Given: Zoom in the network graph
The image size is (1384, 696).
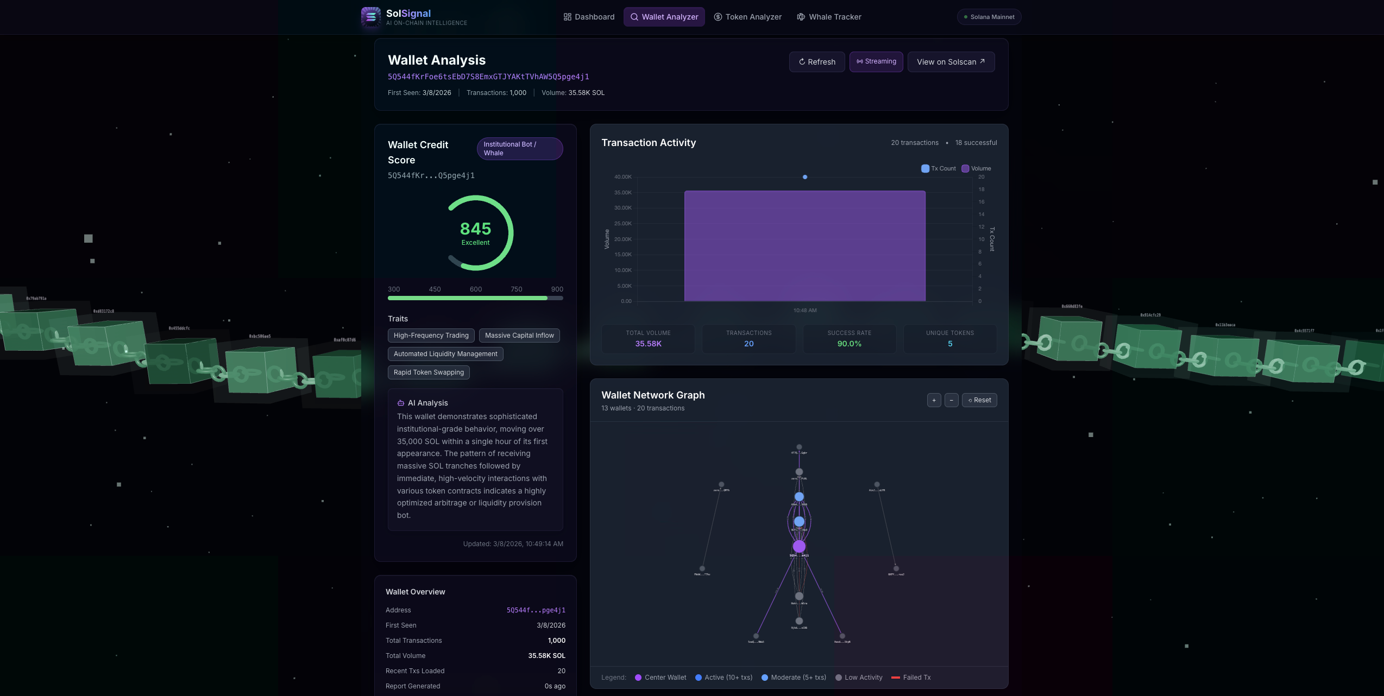Looking at the screenshot, I should click(934, 400).
